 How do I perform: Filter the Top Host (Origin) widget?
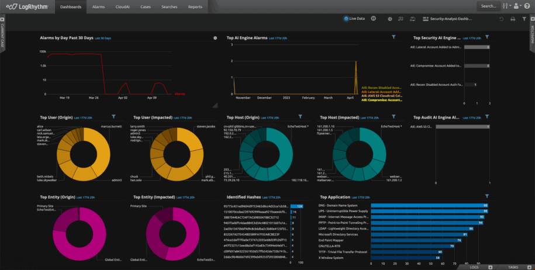(x=301, y=117)
